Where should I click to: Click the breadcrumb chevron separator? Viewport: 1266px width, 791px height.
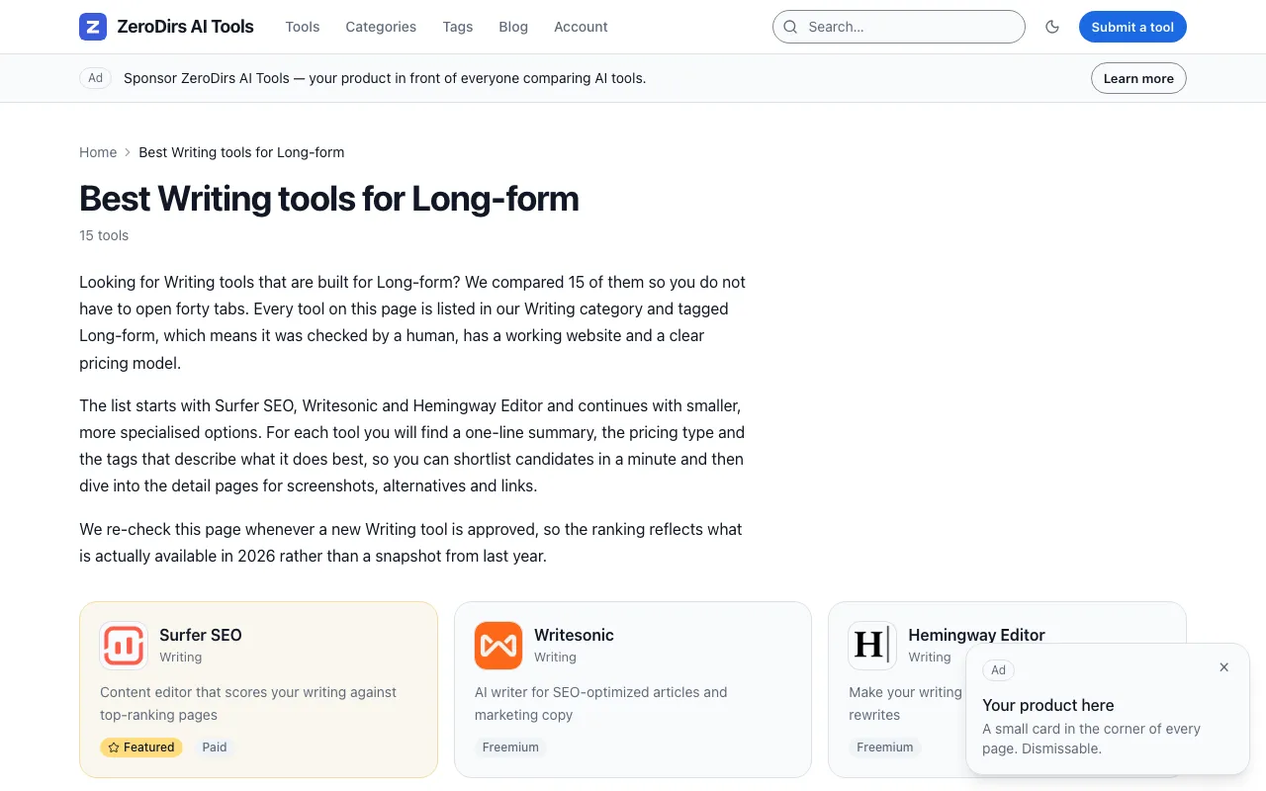(x=128, y=152)
